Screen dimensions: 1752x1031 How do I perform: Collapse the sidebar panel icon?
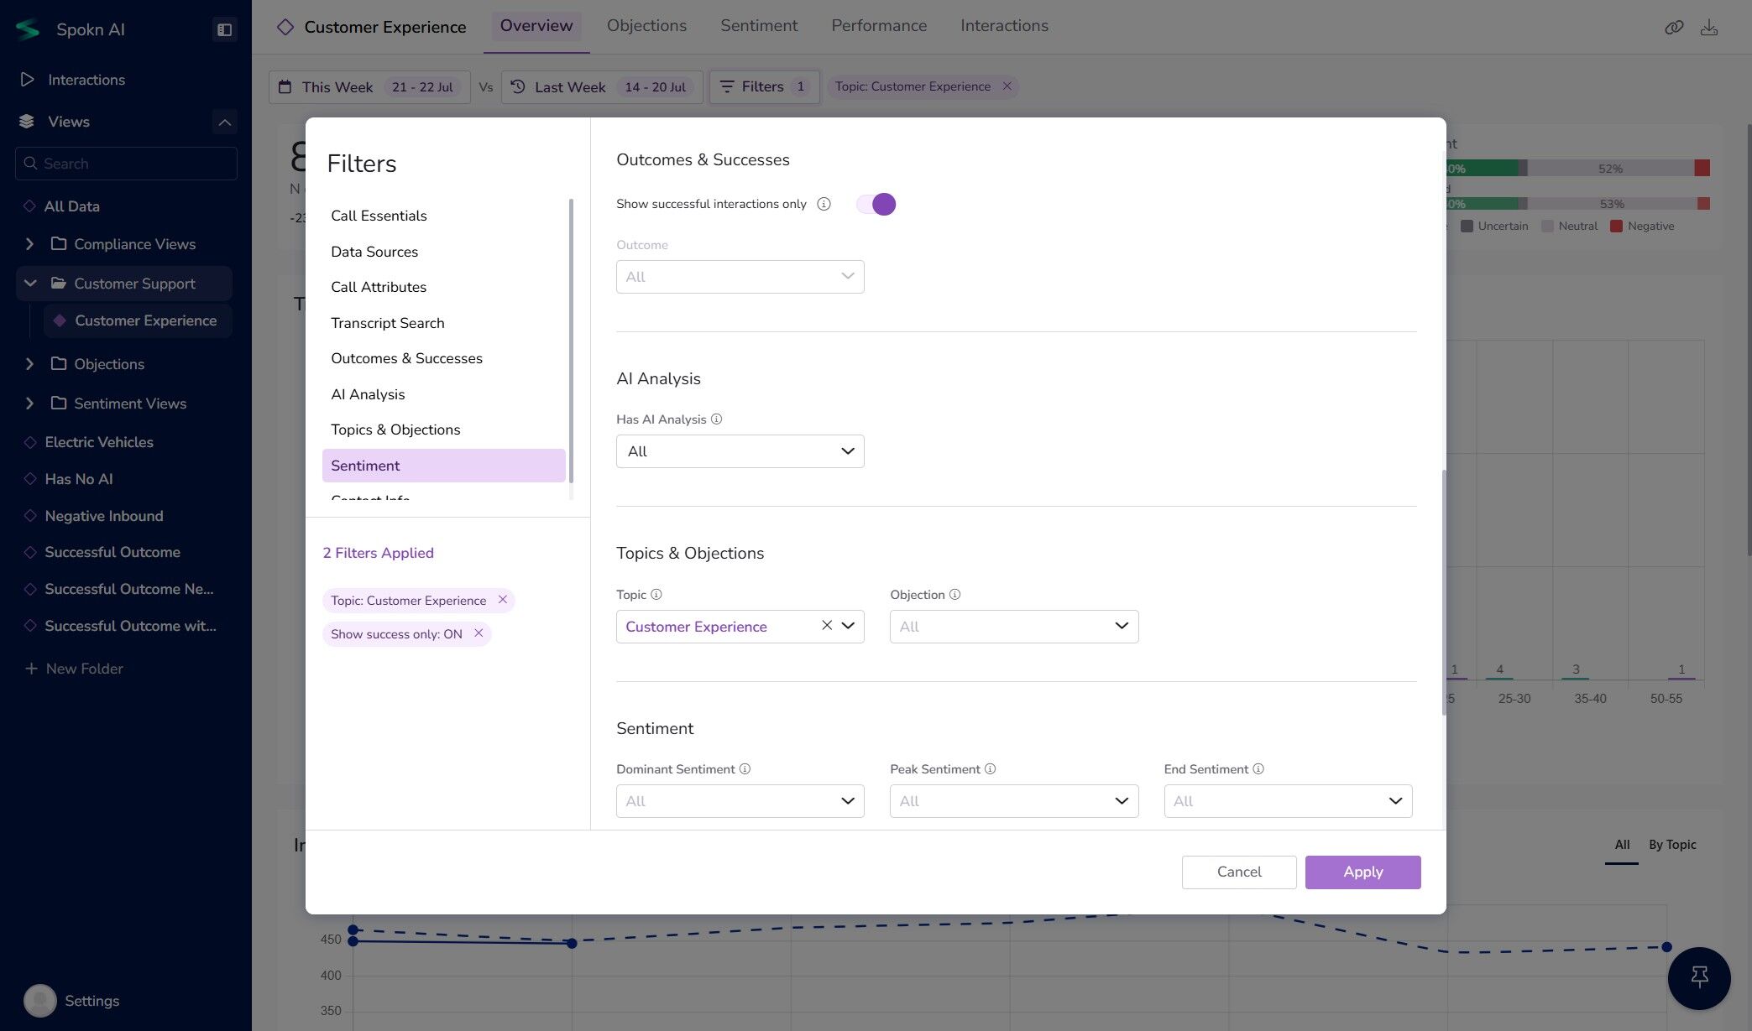pos(224,29)
